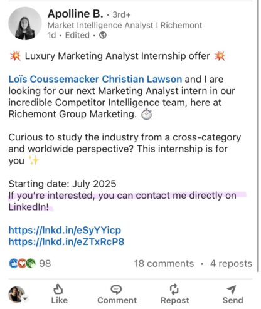This screenshot has width=261, height=309.
Task: Open the Comment speech bubble icon
Action: [116, 290]
